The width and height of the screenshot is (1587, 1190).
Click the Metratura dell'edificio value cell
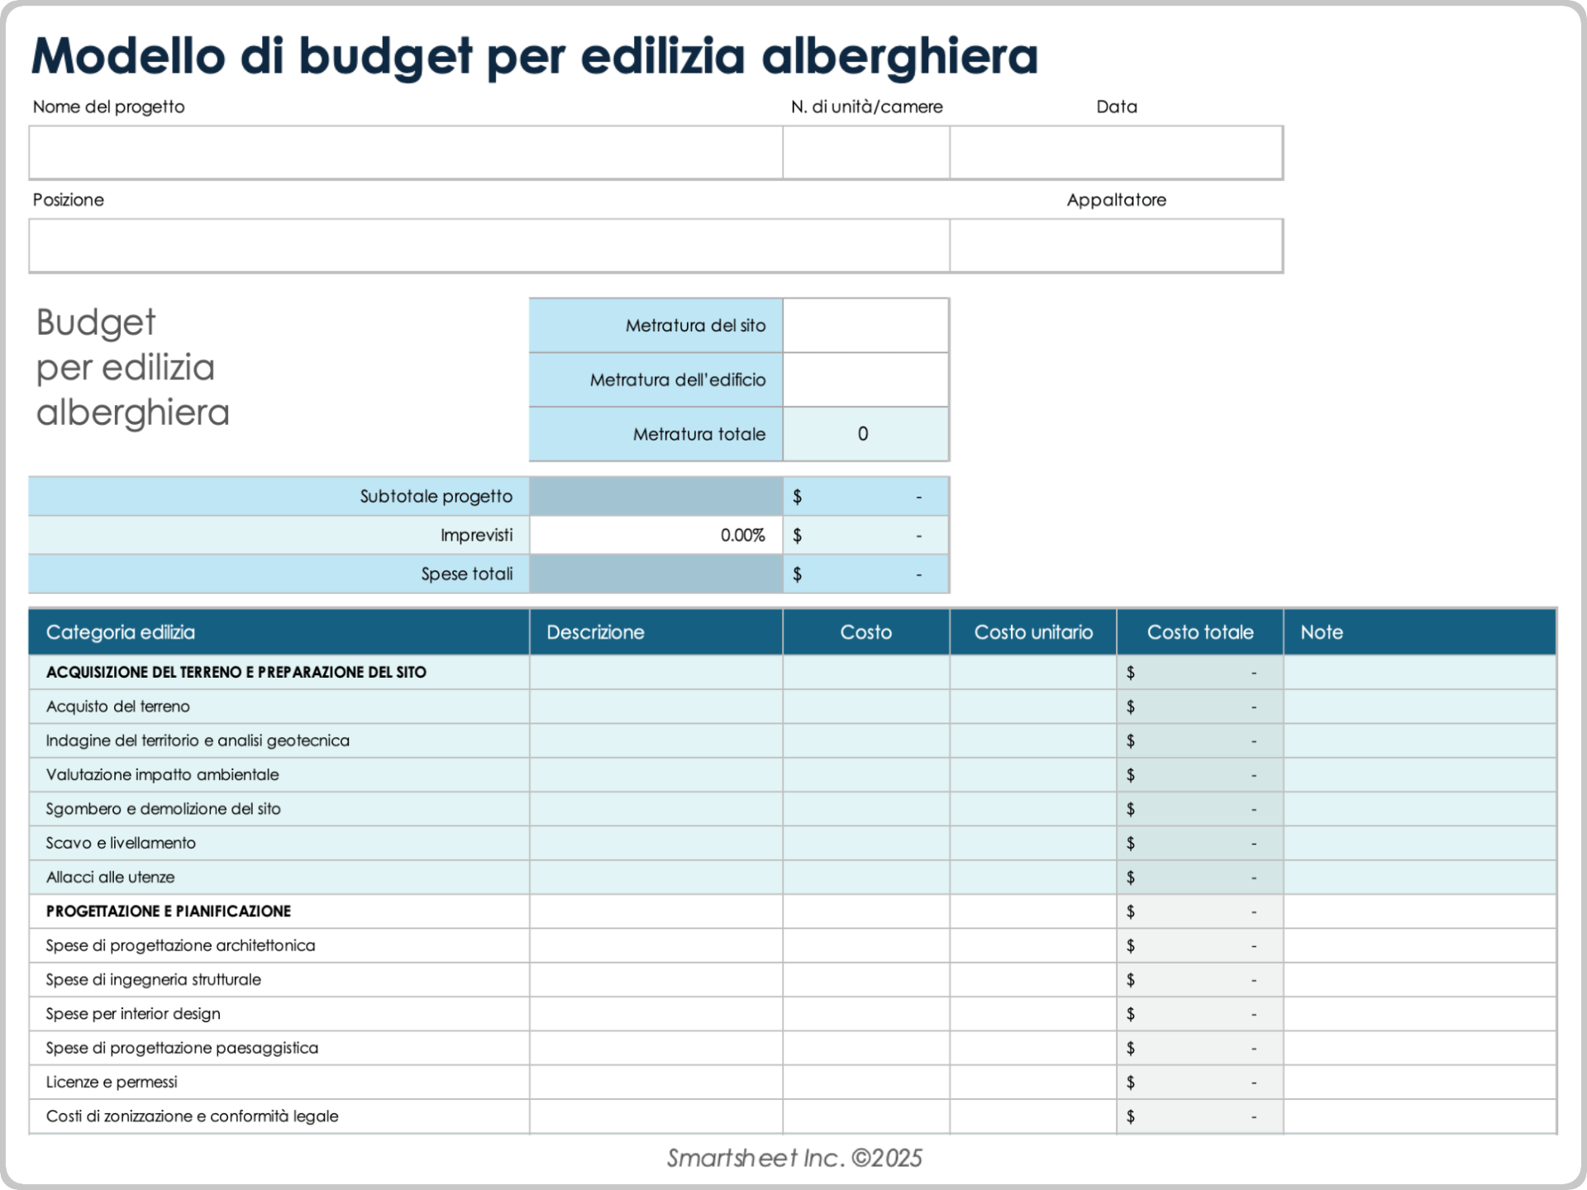coord(865,380)
